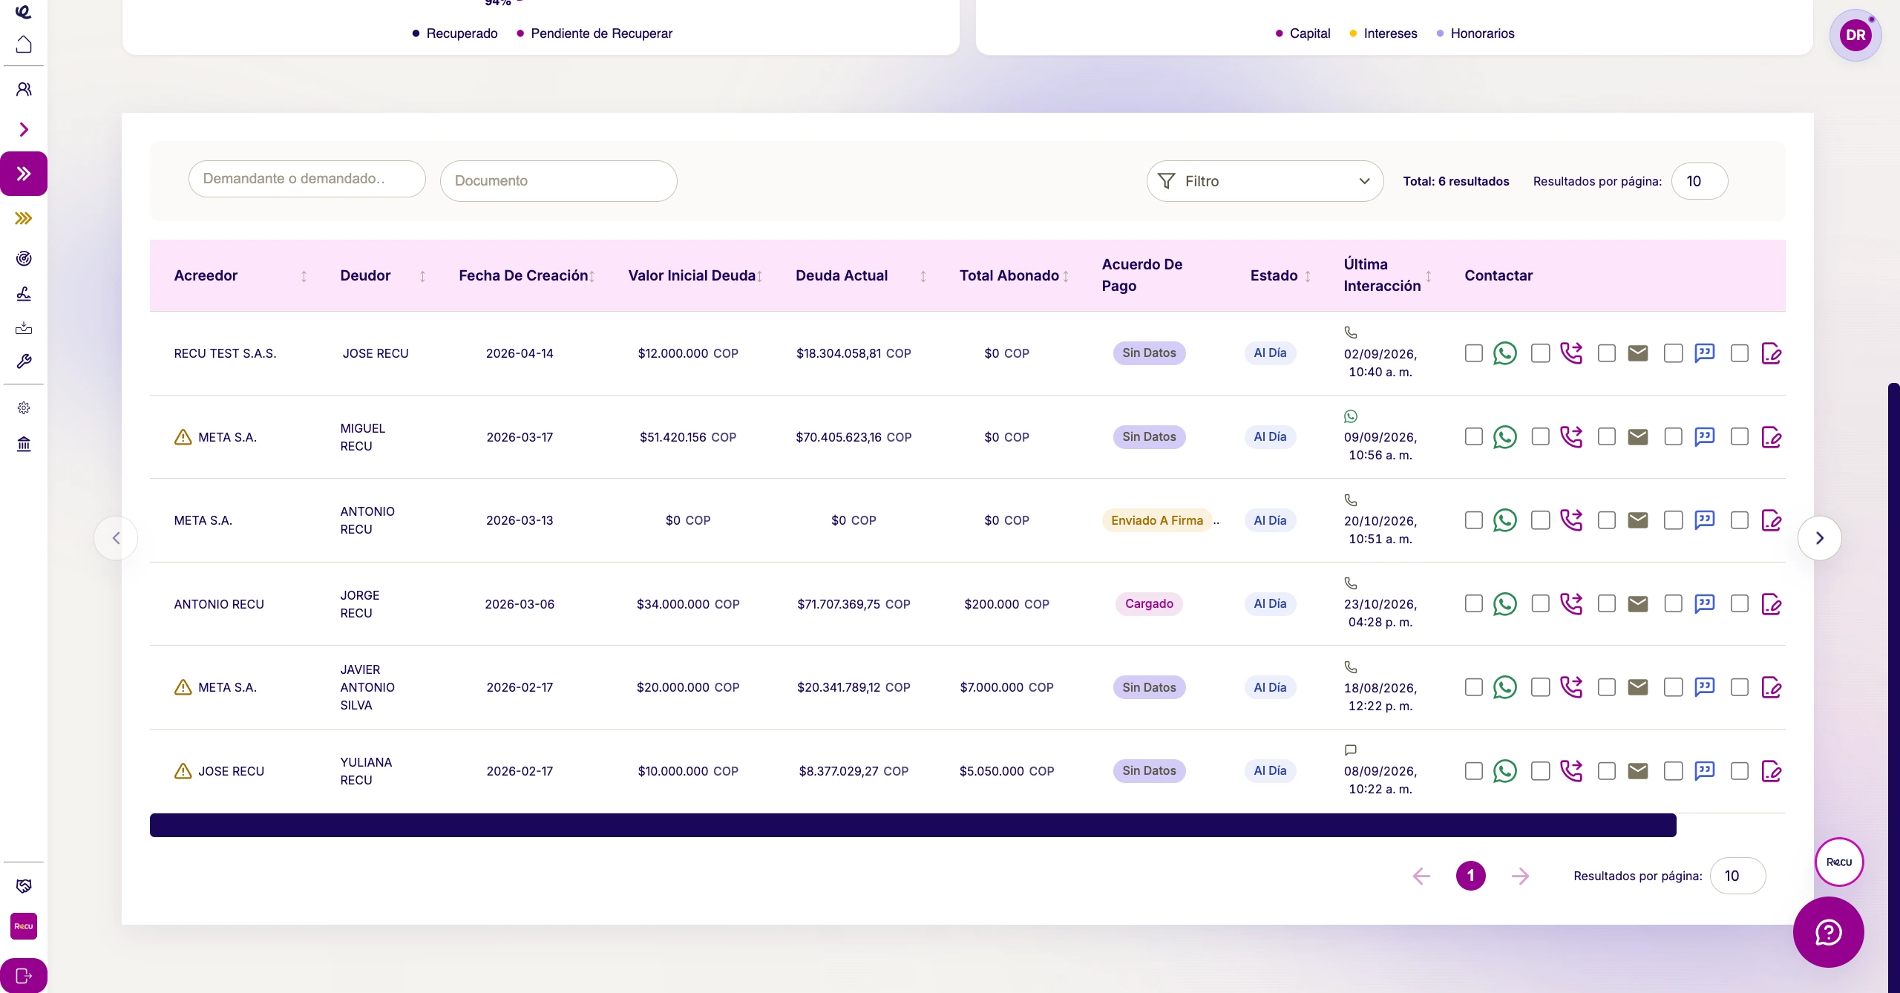Click call icon for MIGUEL RECU row
This screenshot has width=1900, height=993.
(1571, 437)
